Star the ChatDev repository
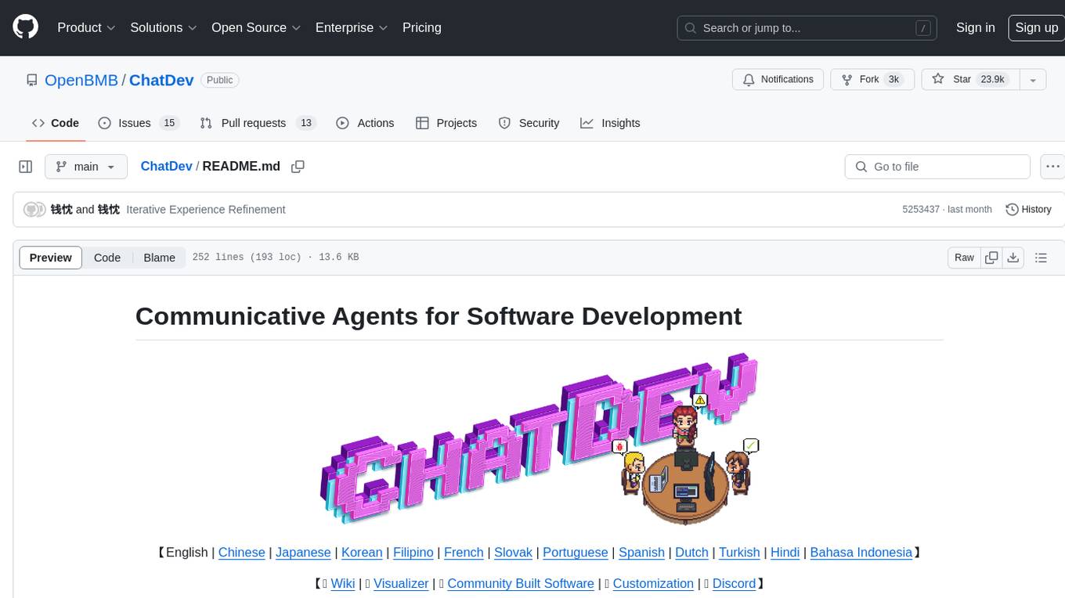 tap(969, 79)
